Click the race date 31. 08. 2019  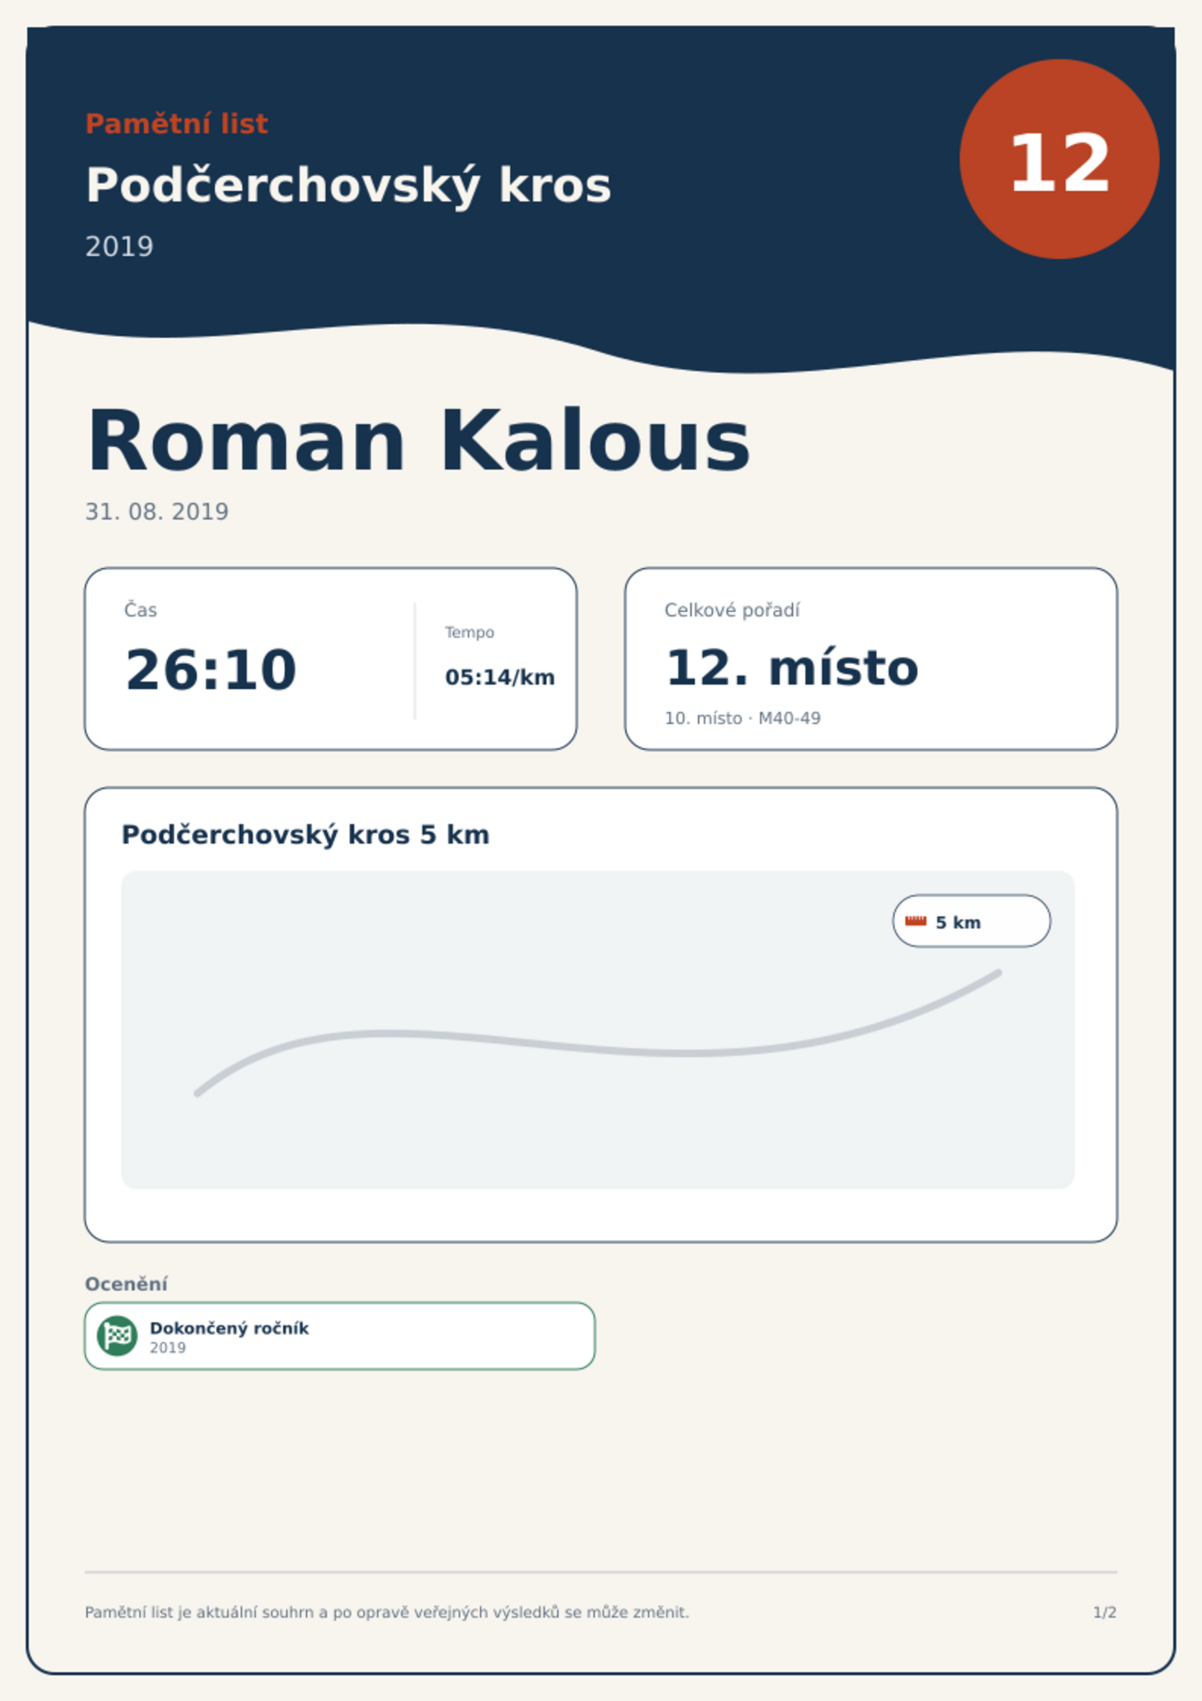tap(157, 512)
